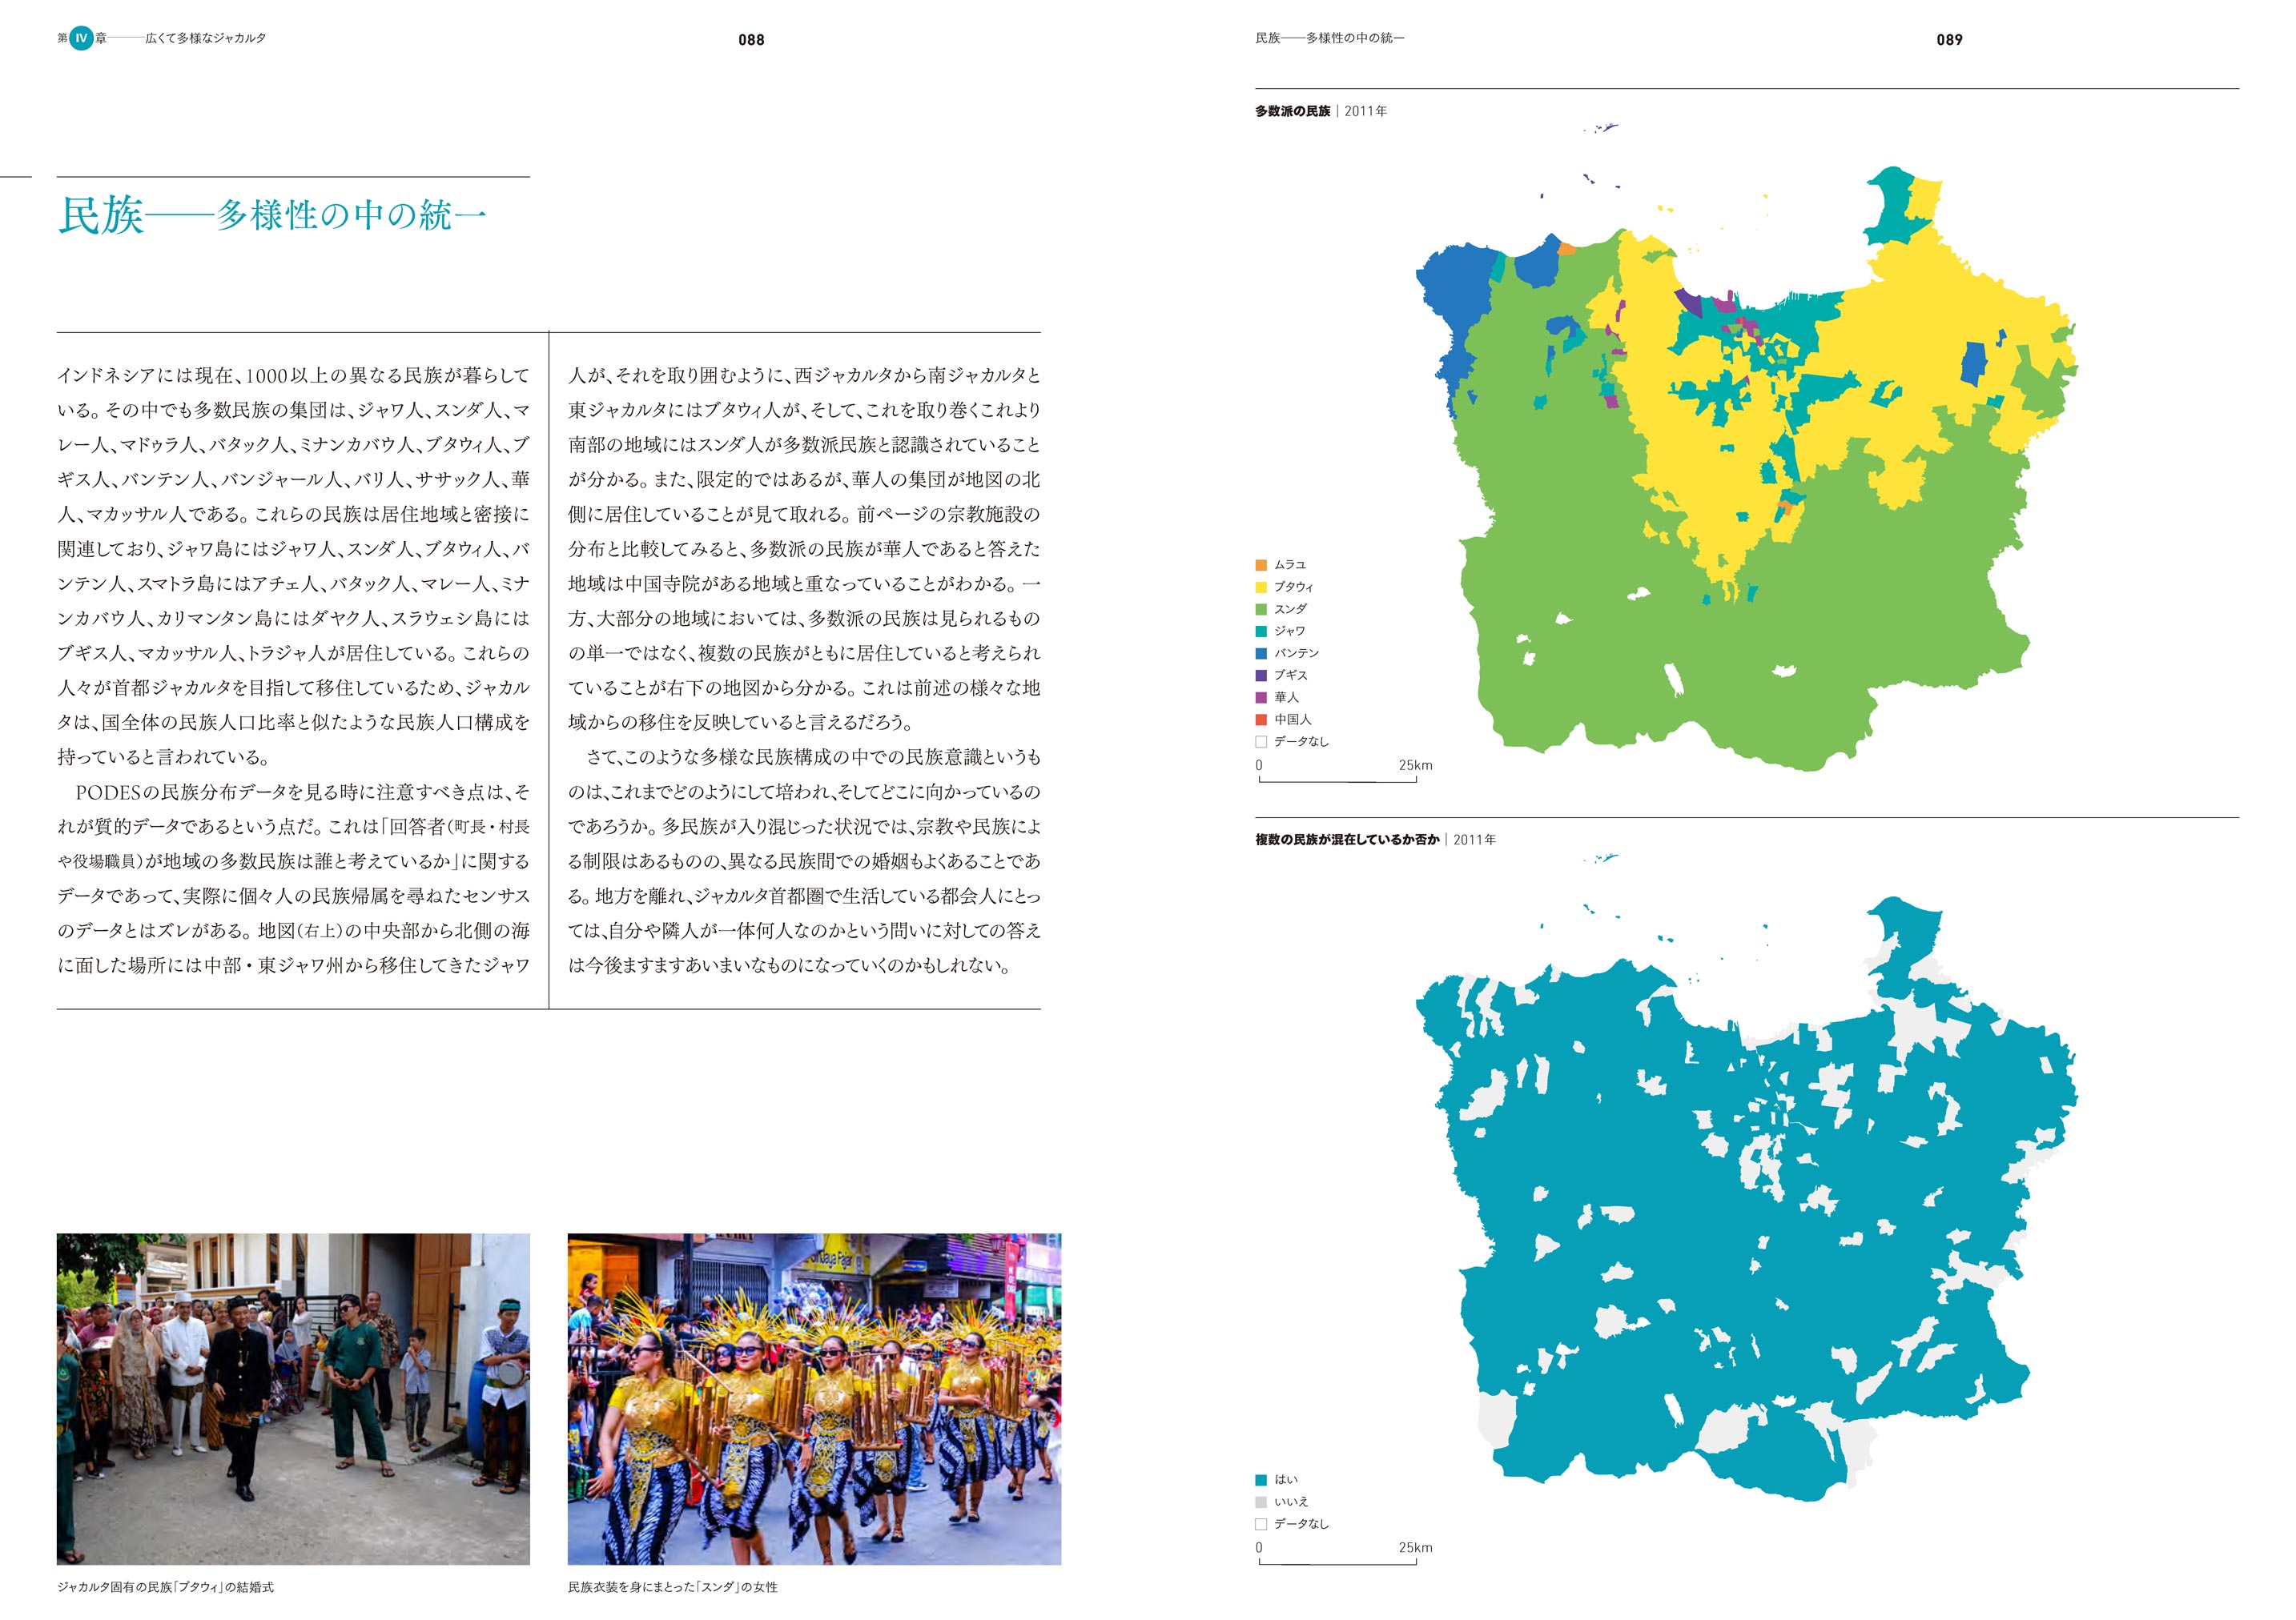This screenshot has width=2296, height=1620.
Task: Click the データなし box in the upper map legend
Action: 1261,741
